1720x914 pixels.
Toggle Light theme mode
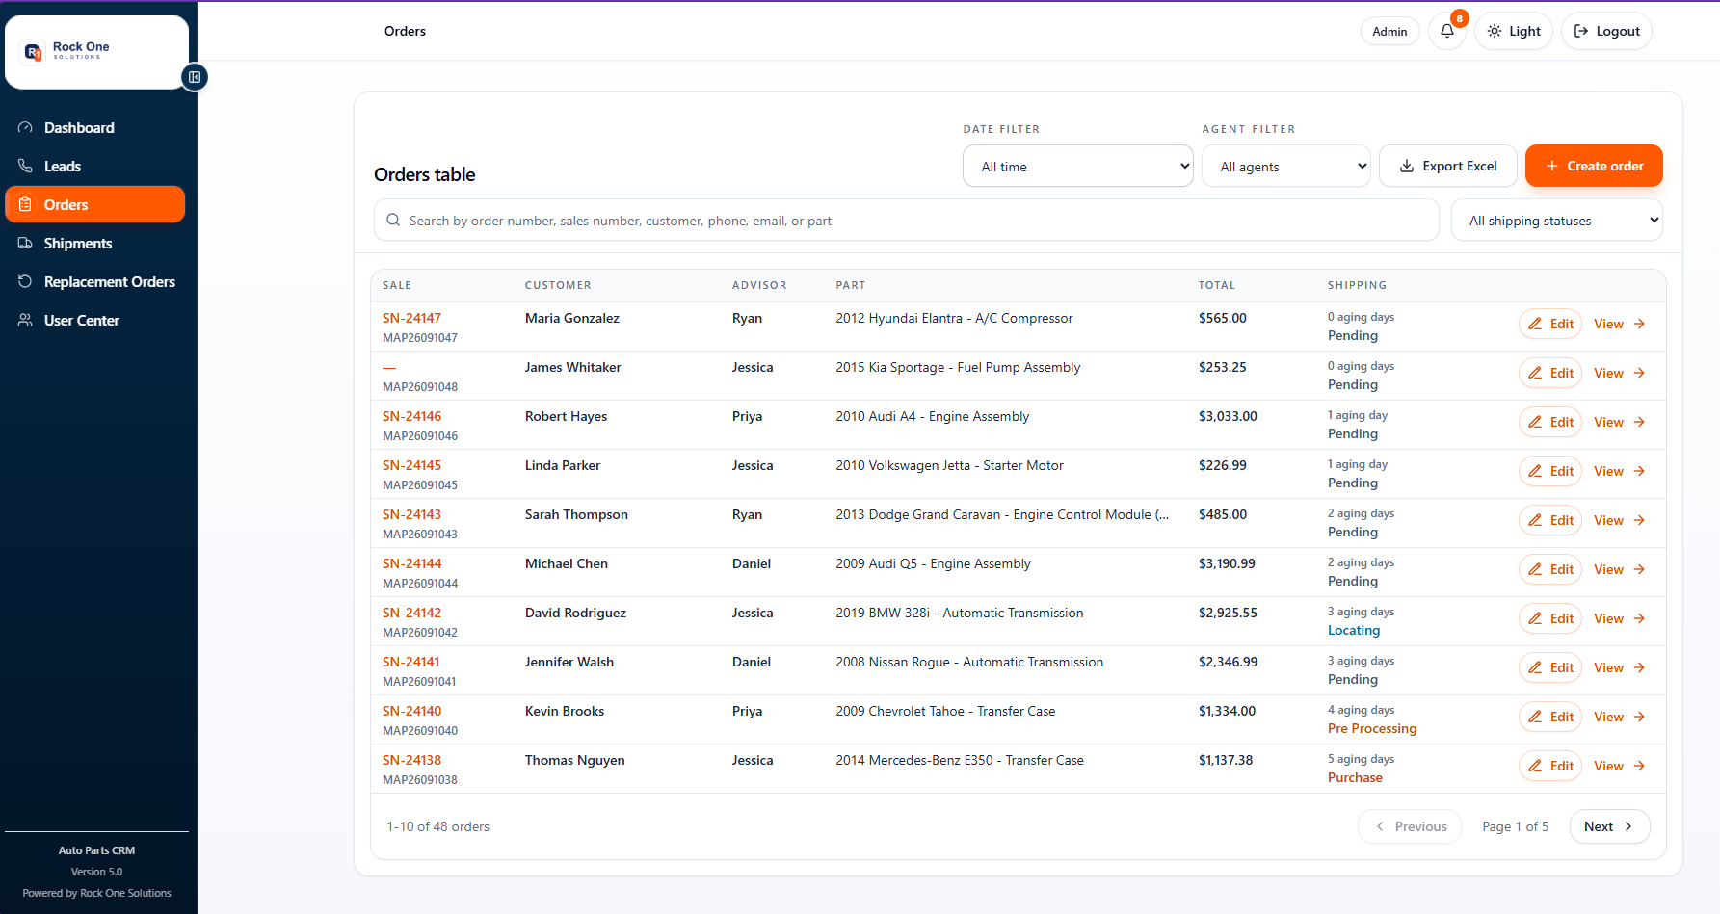point(1513,31)
